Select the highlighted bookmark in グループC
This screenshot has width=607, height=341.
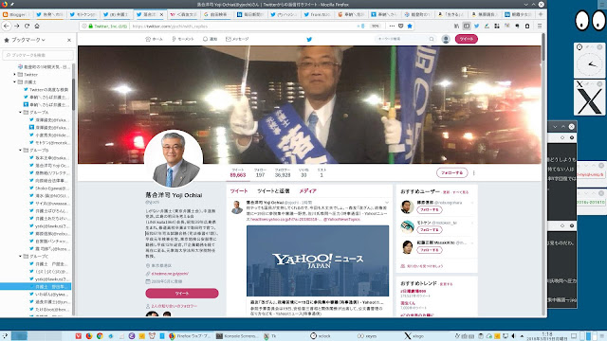36,286
